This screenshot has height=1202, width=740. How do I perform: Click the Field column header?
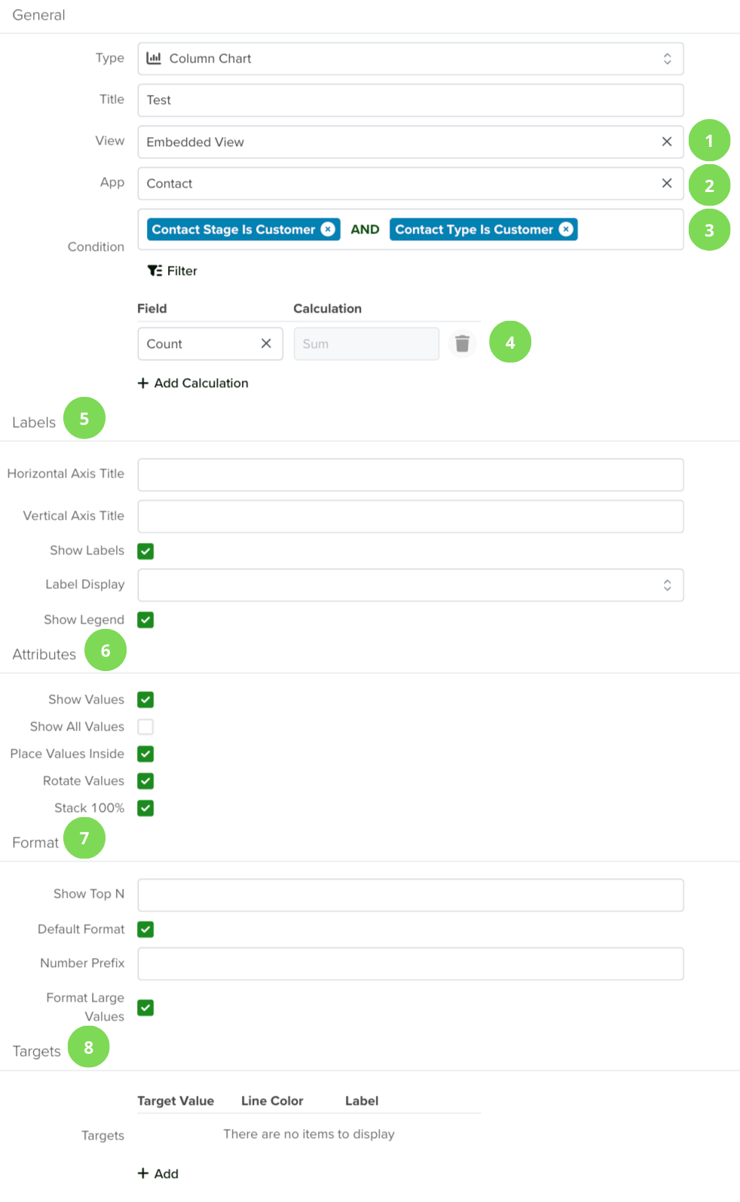pos(152,308)
